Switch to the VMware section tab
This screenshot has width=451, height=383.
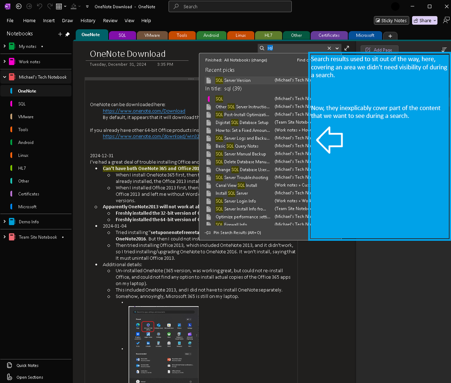(152, 35)
